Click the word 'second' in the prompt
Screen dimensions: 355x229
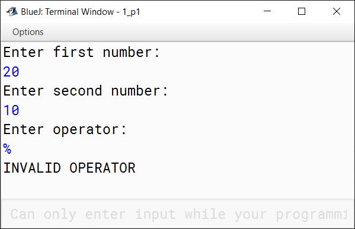pyautogui.click(x=78, y=91)
